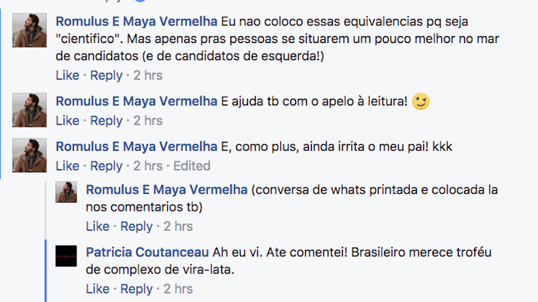Screen dimensions: 538x302
Task: Click Patricia Coutanceau's profile picture
Action: [66, 256]
